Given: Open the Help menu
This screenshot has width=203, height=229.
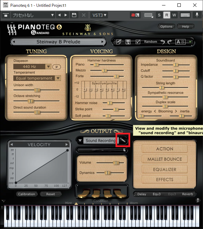Looking at the screenshot, I should 186,27.
